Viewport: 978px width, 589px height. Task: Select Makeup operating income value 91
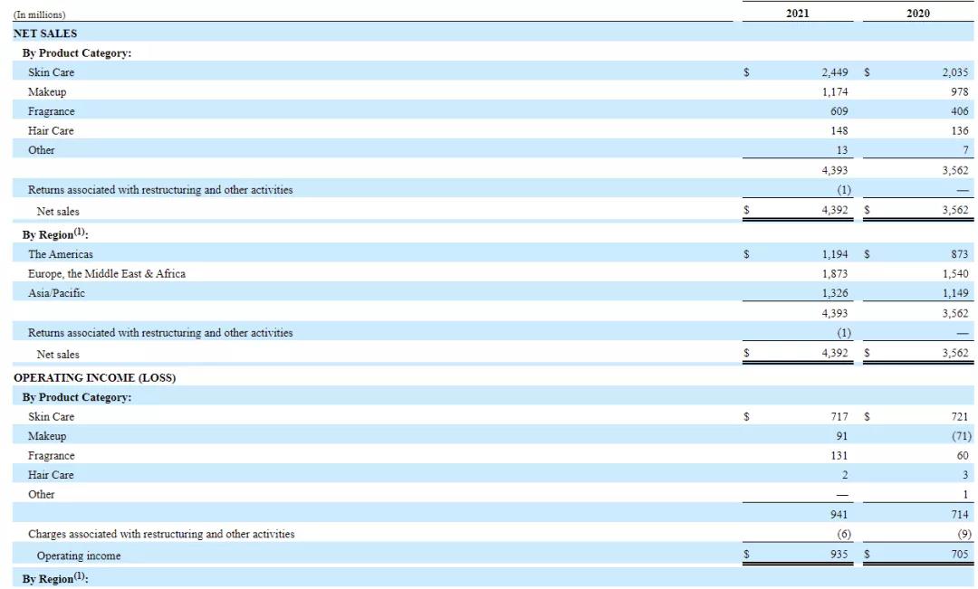pos(842,436)
